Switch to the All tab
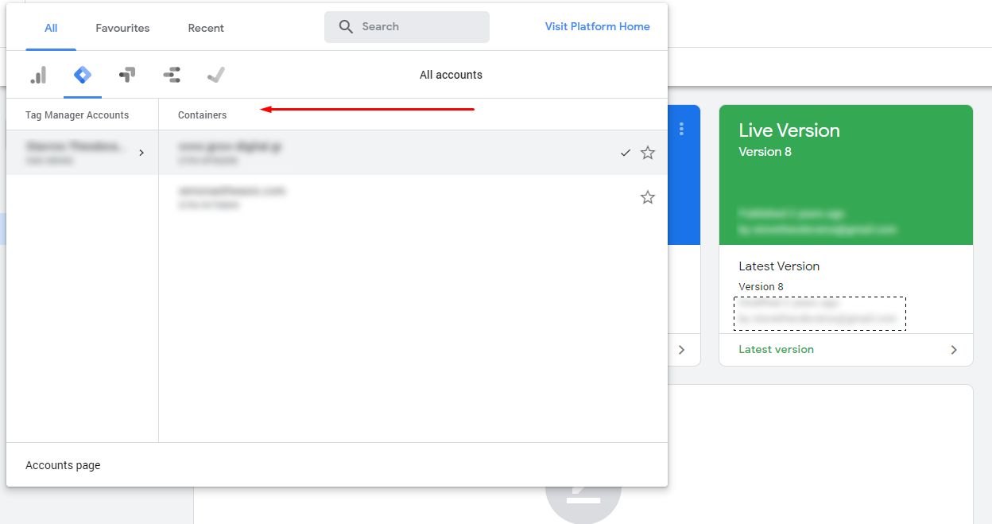 click(51, 28)
